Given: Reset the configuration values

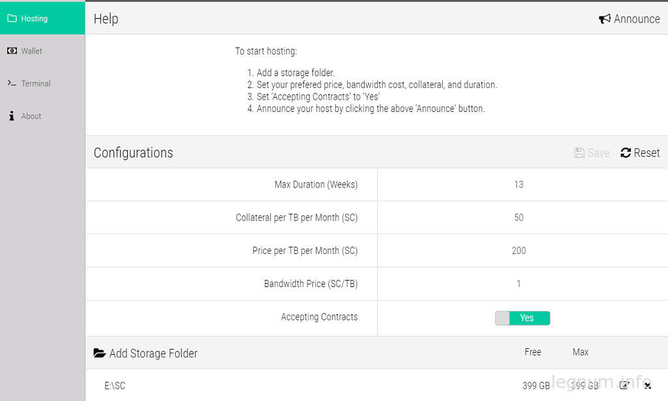Looking at the screenshot, I should [x=640, y=153].
